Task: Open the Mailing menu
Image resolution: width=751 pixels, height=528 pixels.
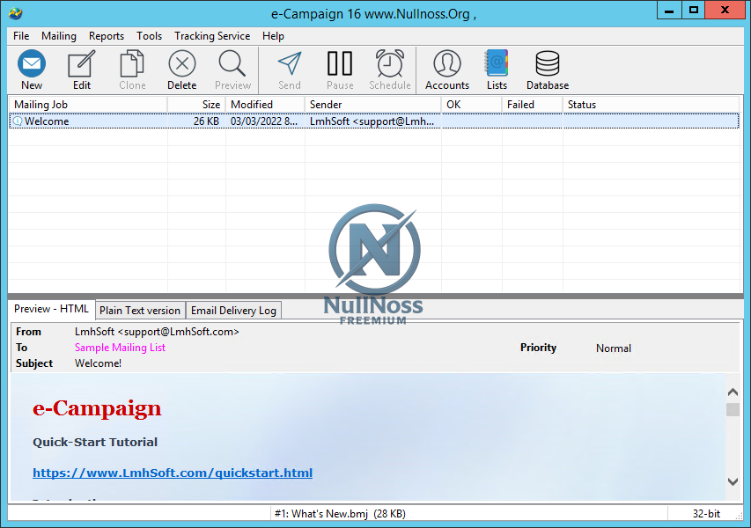Action: 59,36
